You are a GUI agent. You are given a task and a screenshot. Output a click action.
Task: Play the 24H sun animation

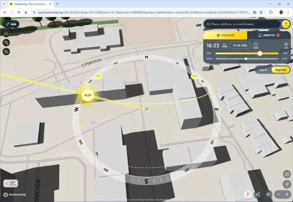pos(286,45)
